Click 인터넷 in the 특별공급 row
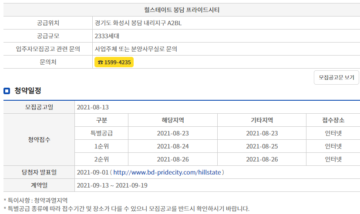 click(x=333, y=133)
